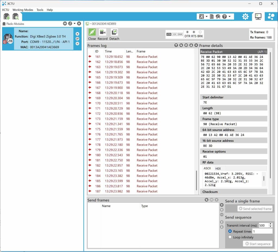Clear the frames log
Viewport: 278px width, 252px height.
[181, 45]
